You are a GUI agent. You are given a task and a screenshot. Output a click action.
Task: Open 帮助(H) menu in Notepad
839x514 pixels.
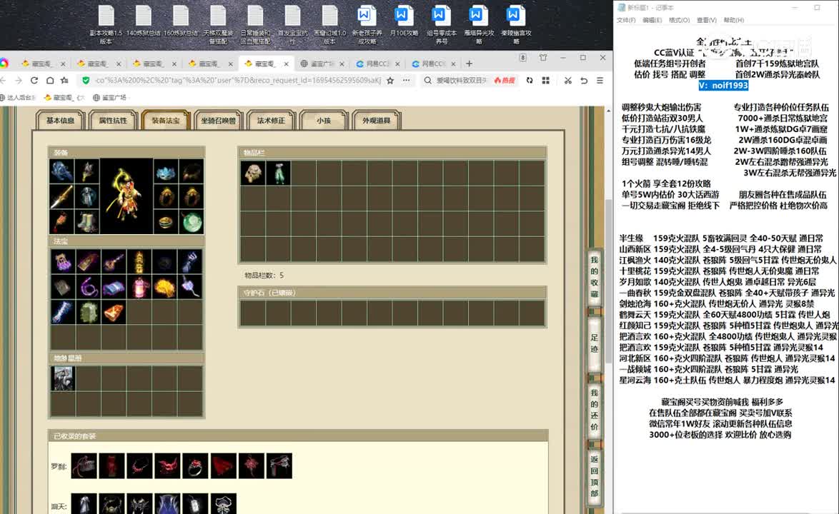pos(734,20)
